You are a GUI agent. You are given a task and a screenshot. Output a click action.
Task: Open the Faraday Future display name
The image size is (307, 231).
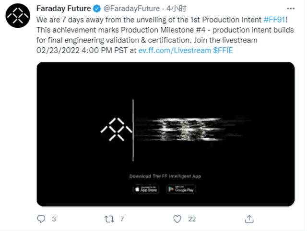coord(63,9)
